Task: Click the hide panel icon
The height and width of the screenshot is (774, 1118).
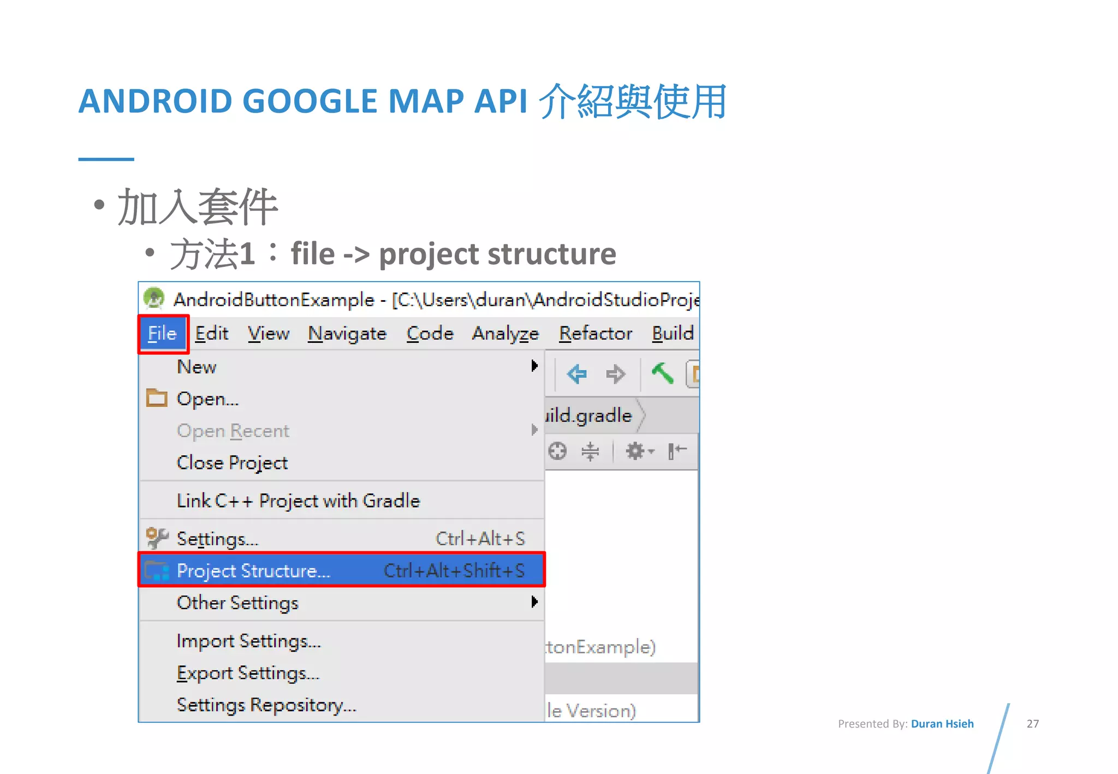Action: pyautogui.click(x=677, y=451)
